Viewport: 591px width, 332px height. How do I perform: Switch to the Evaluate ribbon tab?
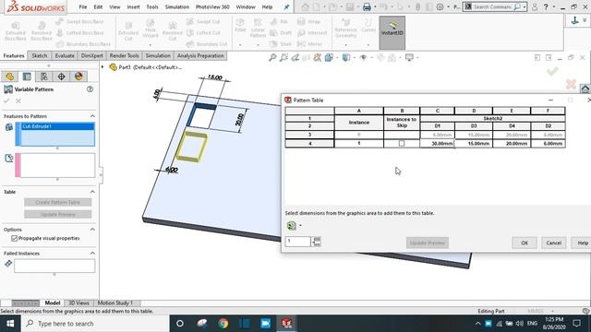point(65,55)
